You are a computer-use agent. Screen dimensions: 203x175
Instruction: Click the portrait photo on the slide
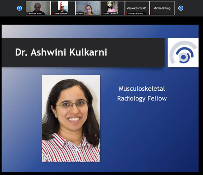[x=71, y=118]
